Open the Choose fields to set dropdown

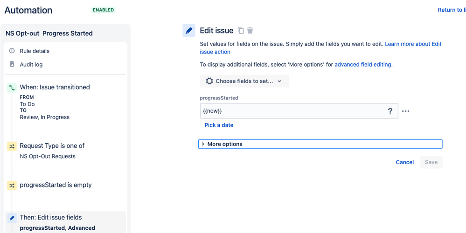pos(244,81)
